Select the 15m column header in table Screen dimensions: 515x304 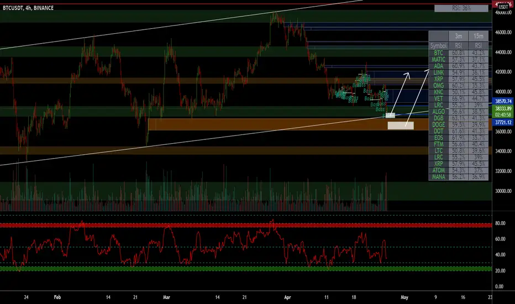478,36
